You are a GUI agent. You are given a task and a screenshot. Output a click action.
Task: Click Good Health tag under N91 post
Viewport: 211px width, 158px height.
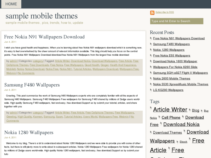(92, 65)
